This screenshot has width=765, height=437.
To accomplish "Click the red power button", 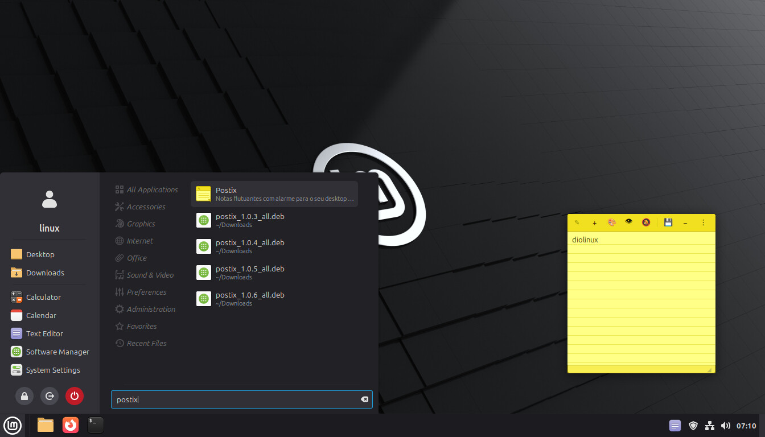I will pyautogui.click(x=75, y=396).
